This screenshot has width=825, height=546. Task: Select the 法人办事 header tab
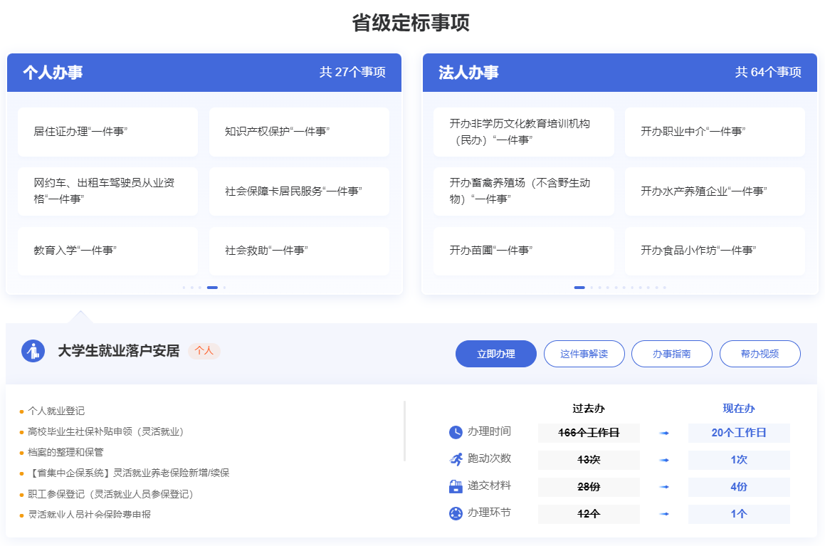[468, 73]
